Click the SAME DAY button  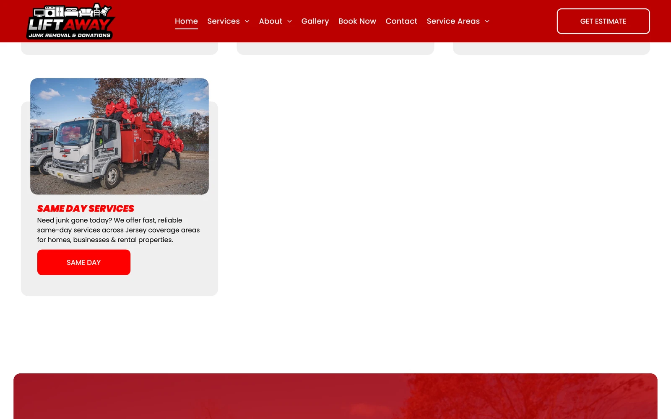[84, 262]
